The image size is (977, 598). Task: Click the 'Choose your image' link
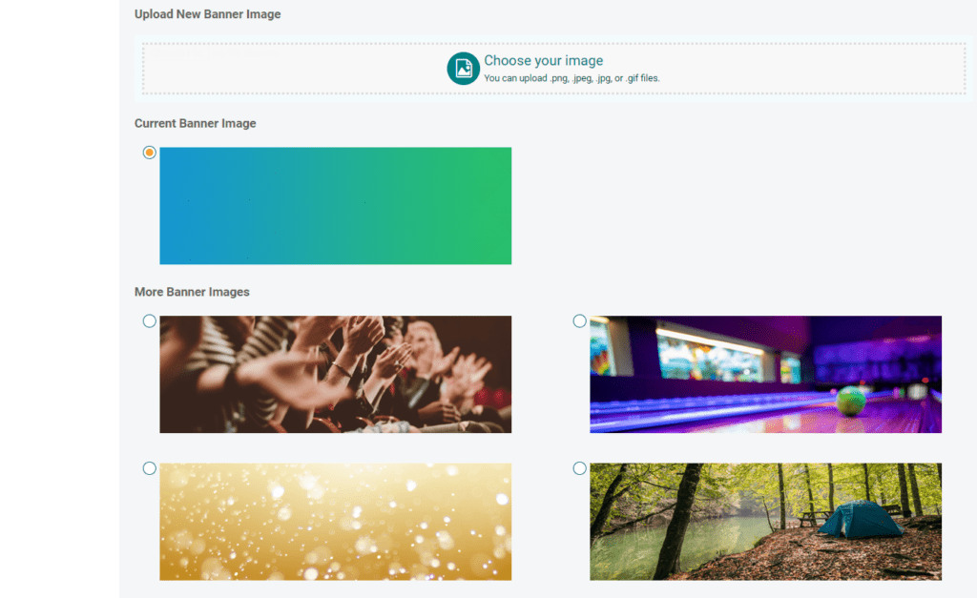pos(543,60)
